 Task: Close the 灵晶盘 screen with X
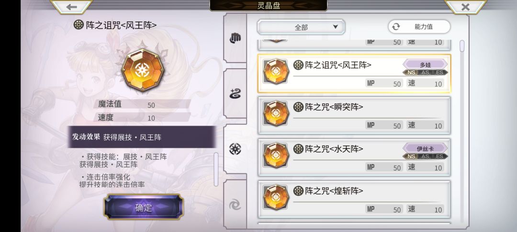pyautogui.click(x=465, y=7)
